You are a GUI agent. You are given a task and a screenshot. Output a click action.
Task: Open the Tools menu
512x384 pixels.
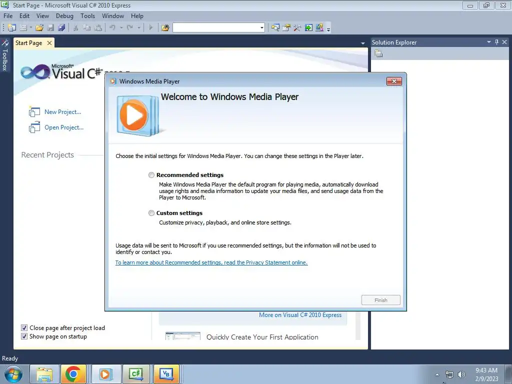click(x=87, y=15)
